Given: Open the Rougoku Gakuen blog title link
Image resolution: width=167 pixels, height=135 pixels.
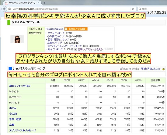Looking at the screenshot, I should [x=54, y=29].
